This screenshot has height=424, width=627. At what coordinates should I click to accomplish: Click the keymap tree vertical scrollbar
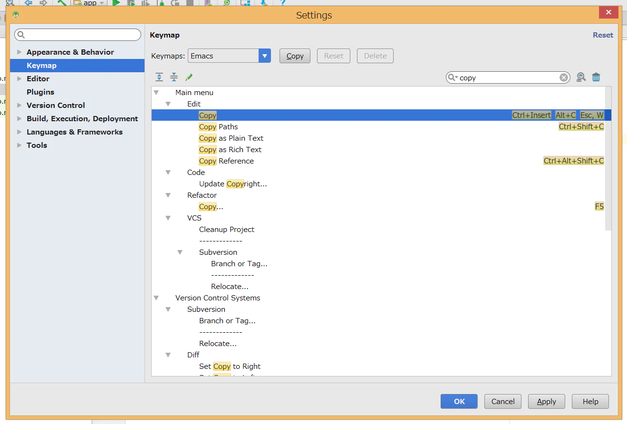(608, 159)
